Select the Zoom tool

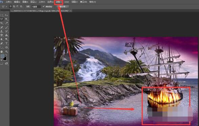[6, 52]
